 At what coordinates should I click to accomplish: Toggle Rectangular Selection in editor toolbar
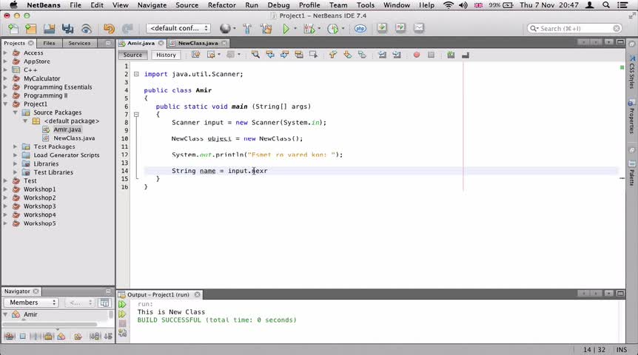[x=313, y=55]
